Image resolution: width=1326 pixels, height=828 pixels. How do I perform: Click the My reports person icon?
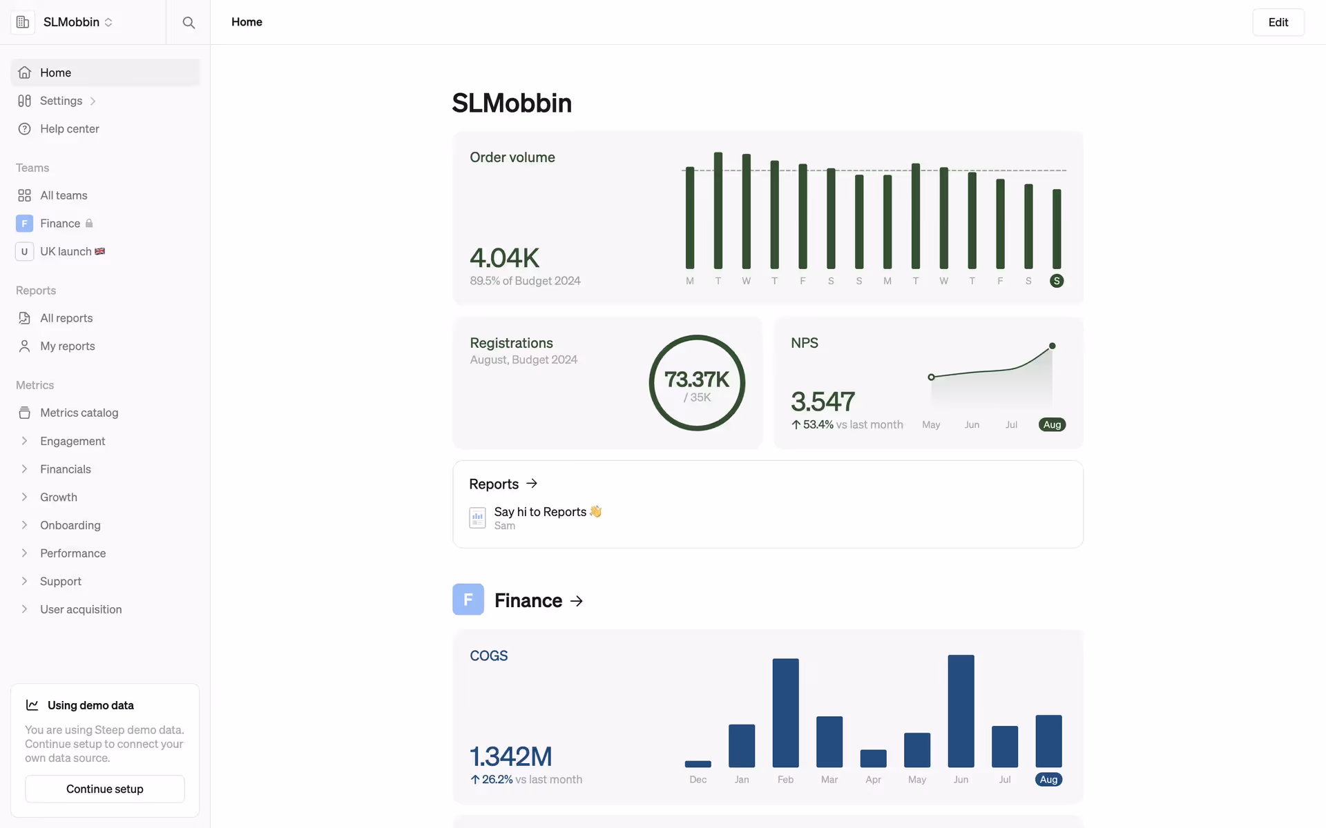(24, 346)
